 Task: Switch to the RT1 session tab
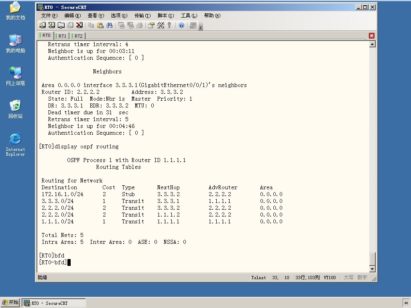pos(62,36)
